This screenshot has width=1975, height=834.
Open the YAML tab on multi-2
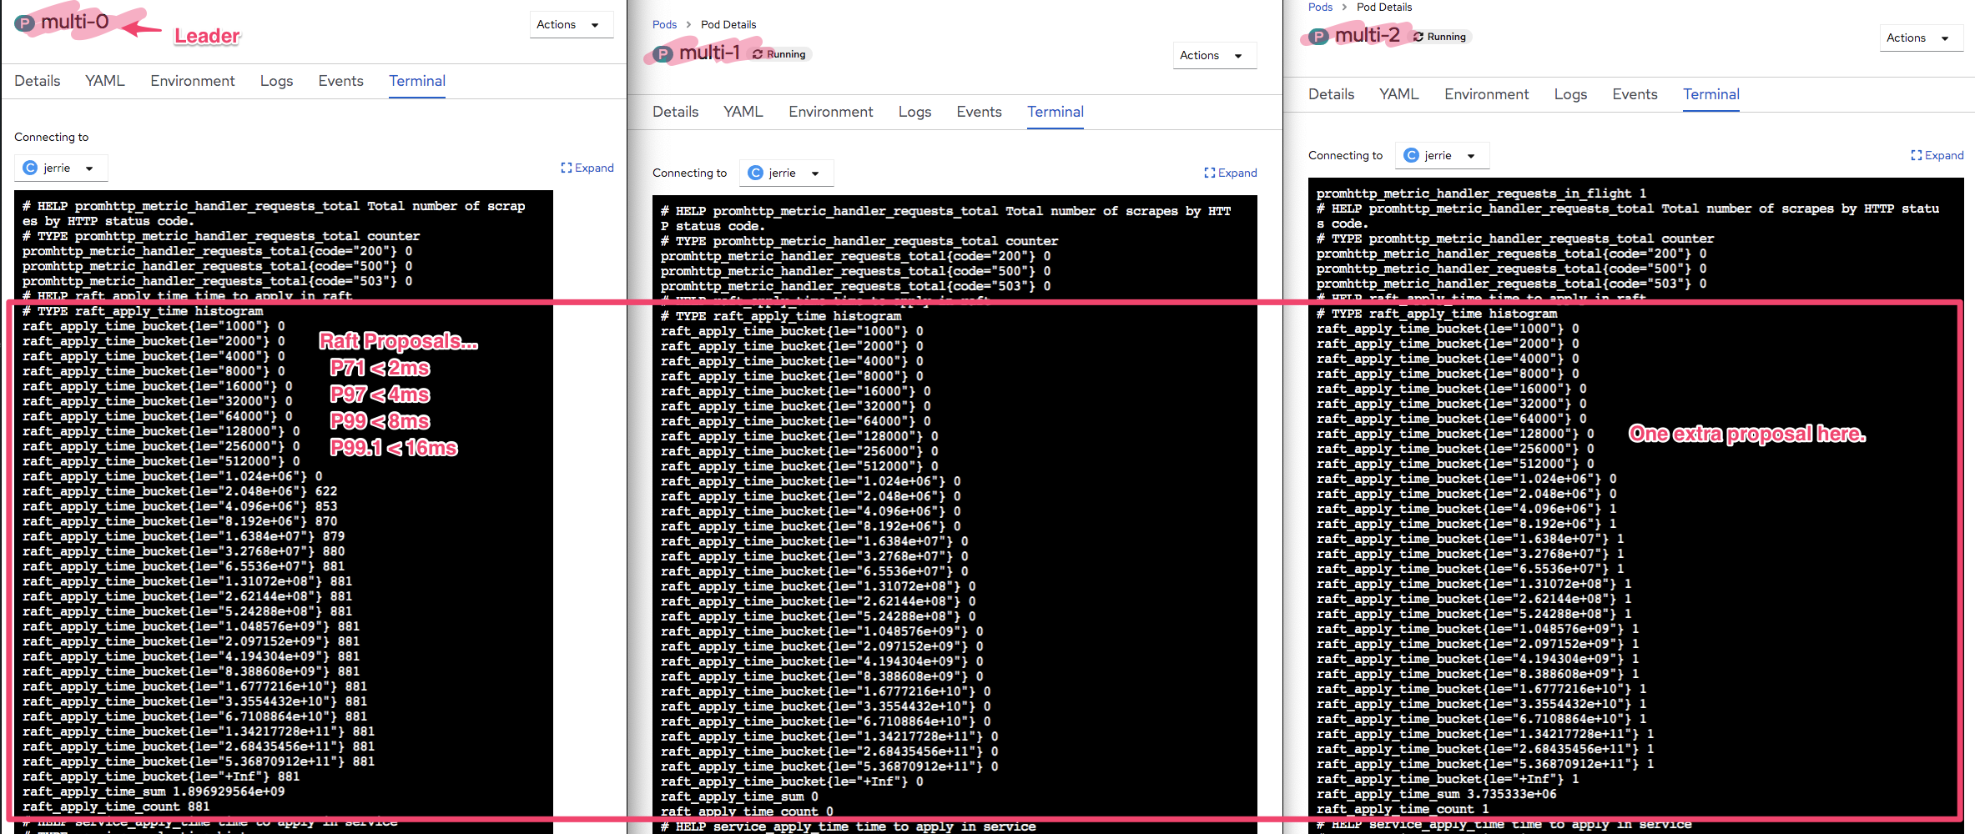[1398, 94]
